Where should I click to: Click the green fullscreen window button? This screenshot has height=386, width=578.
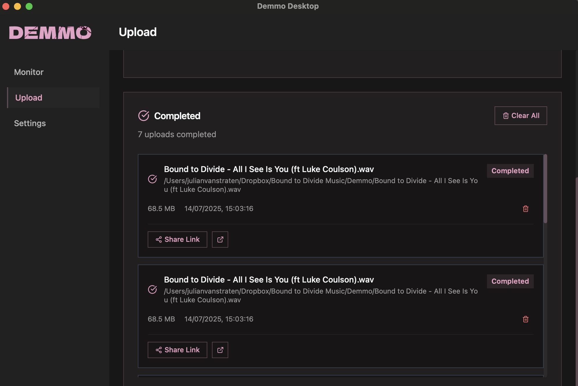(x=29, y=6)
